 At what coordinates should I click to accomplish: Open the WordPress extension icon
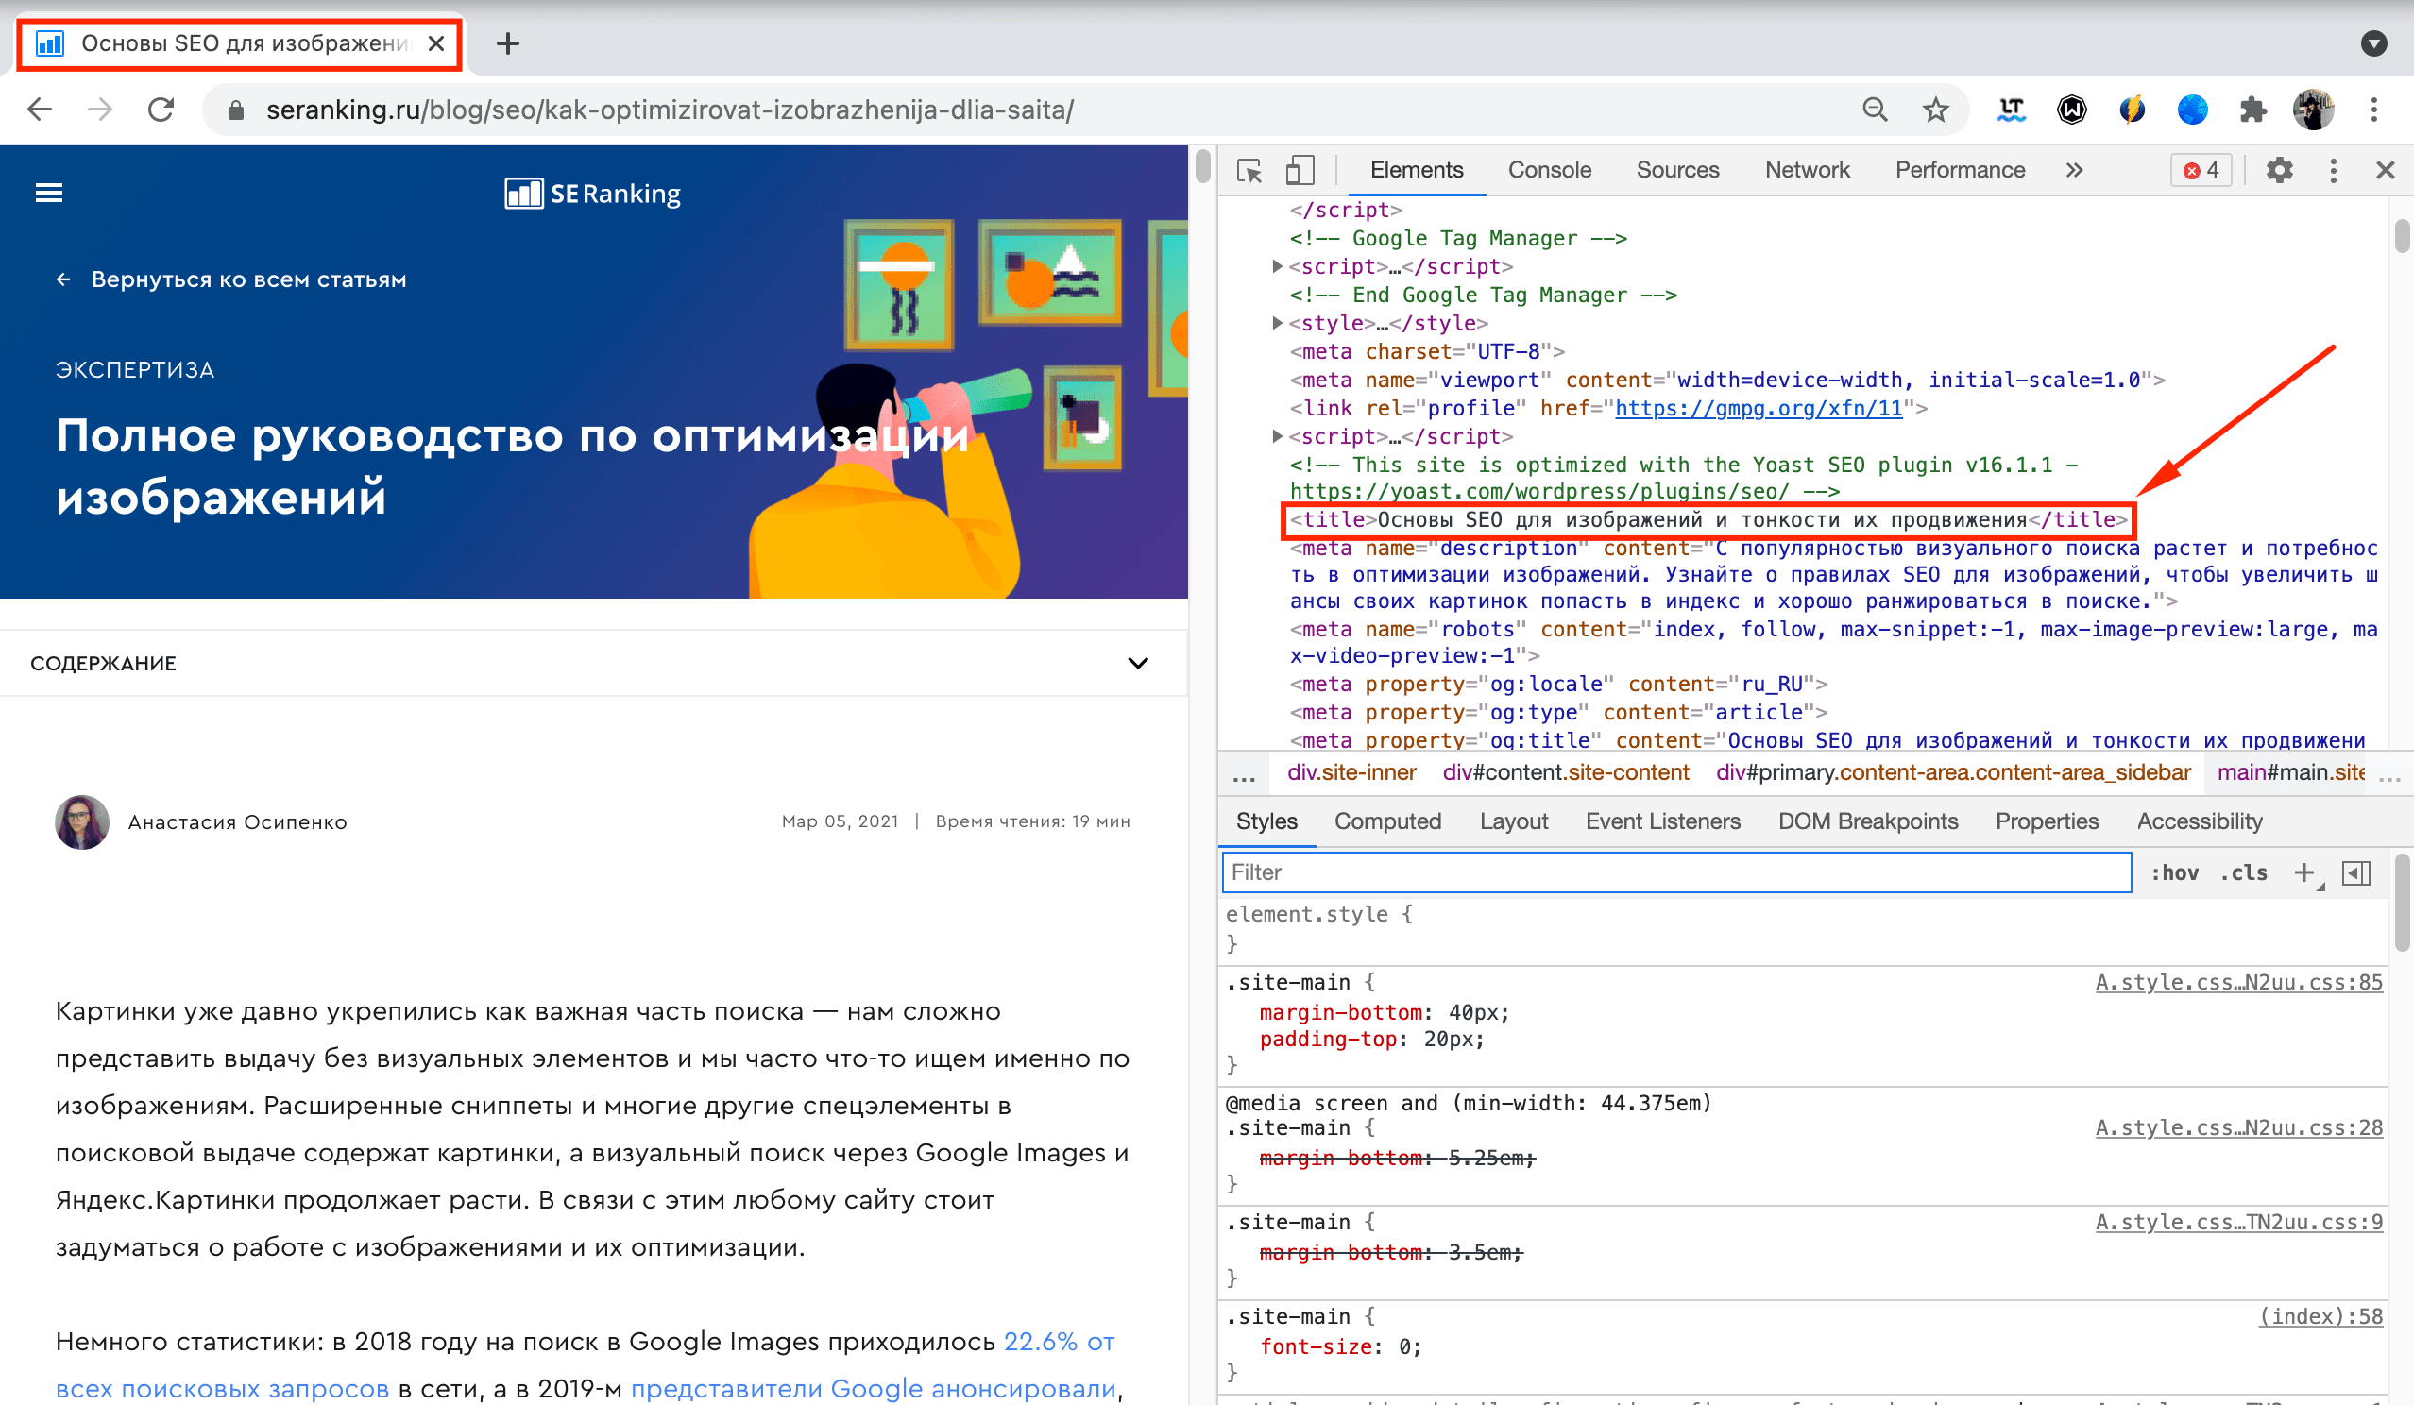2071,110
